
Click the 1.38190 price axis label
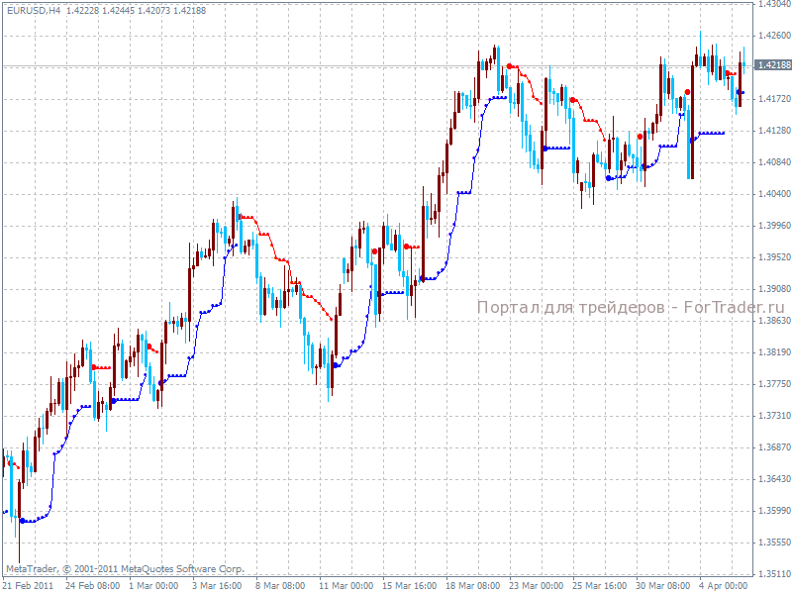pos(774,352)
